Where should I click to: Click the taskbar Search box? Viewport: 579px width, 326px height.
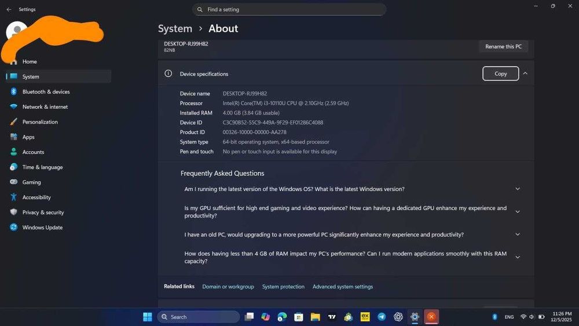click(199, 317)
